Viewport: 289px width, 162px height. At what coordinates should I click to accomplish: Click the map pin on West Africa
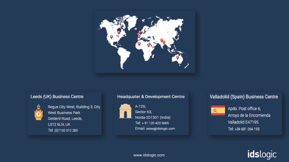tap(139, 44)
